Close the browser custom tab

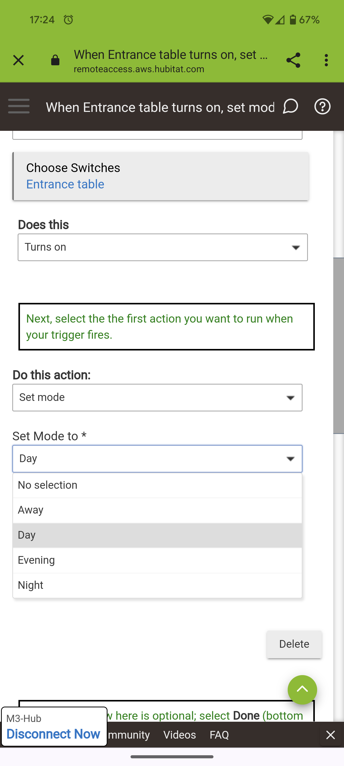click(18, 60)
